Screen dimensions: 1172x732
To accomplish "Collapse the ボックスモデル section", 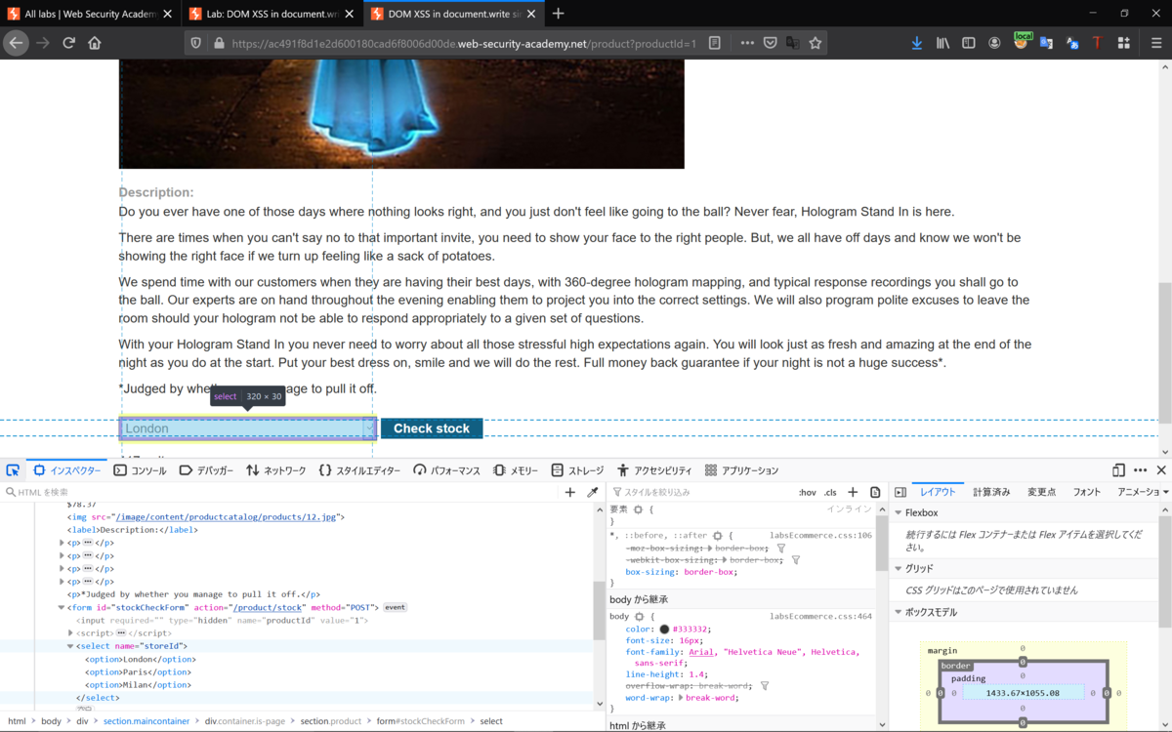I will coord(899,612).
